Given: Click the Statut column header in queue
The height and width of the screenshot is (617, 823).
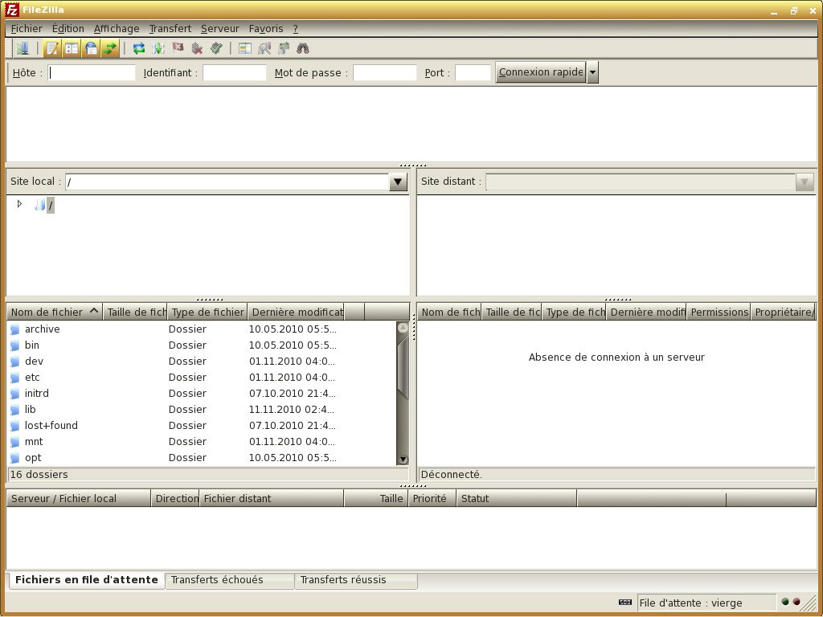Looking at the screenshot, I should 517,498.
